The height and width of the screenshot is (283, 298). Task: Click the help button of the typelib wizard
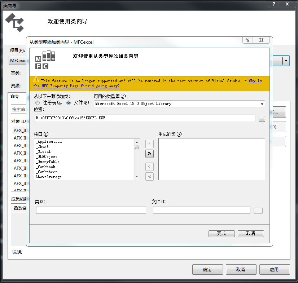[x=247, y=40]
